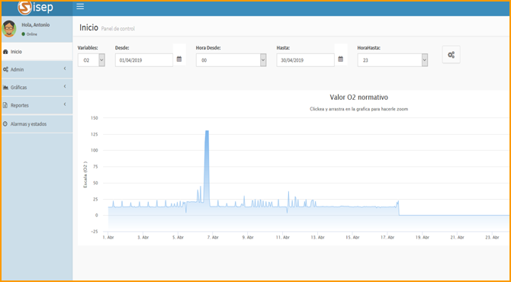
Task: Expand the Reportes menu chevron
Action: pyautogui.click(x=65, y=104)
